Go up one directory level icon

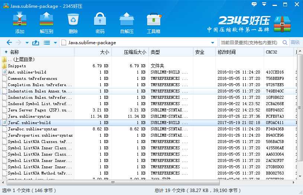[36, 42]
